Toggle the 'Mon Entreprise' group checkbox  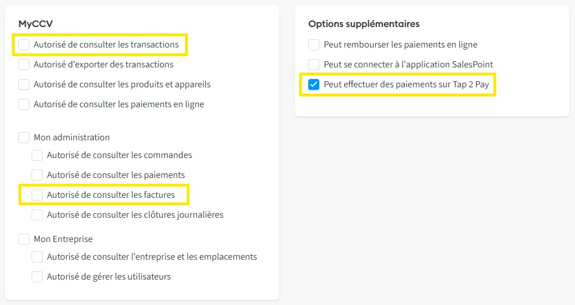click(x=24, y=239)
